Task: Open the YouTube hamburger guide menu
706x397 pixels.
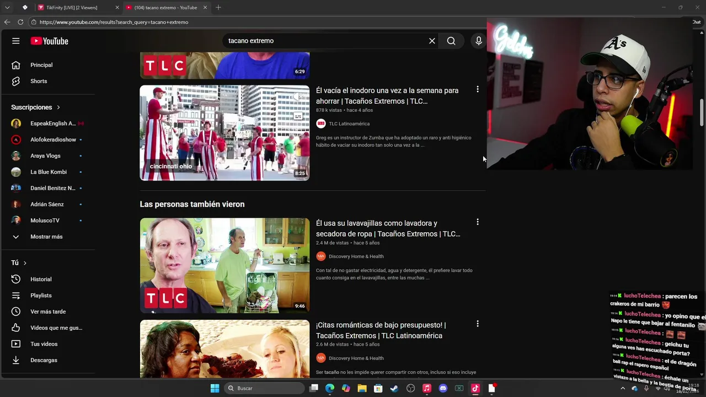Action: pos(16,41)
